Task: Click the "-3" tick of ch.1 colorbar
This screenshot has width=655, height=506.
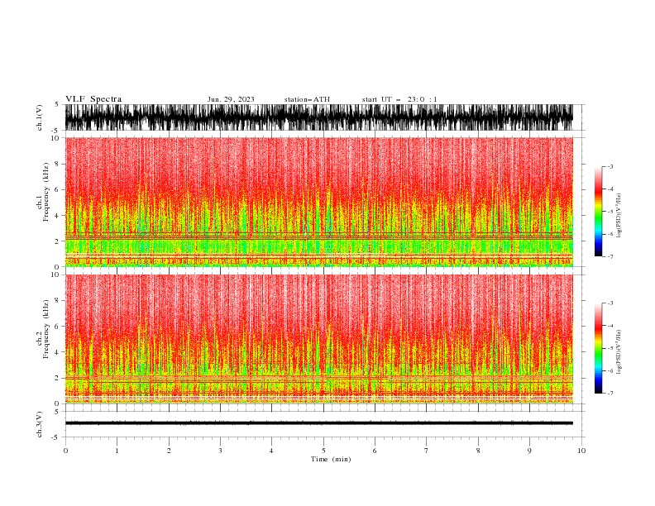Action: (610, 166)
